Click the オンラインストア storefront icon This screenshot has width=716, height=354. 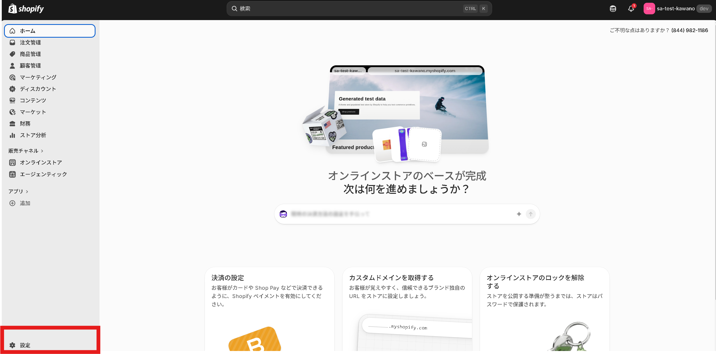tap(13, 162)
